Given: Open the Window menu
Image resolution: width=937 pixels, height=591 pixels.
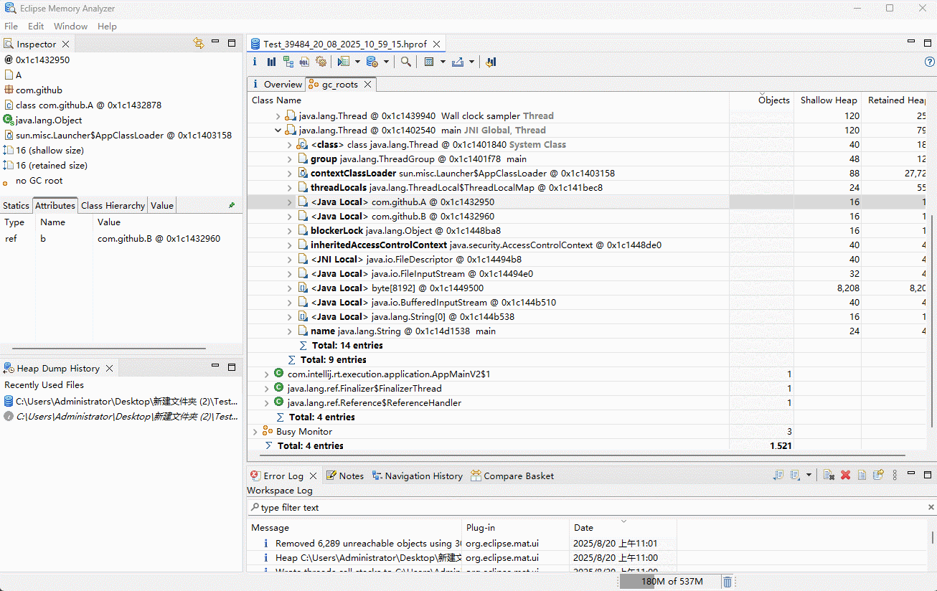Looking at the screenshot, I should point(70,26).
